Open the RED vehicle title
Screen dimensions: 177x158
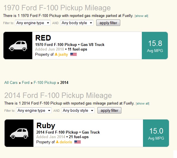click(x=43, y=38)
